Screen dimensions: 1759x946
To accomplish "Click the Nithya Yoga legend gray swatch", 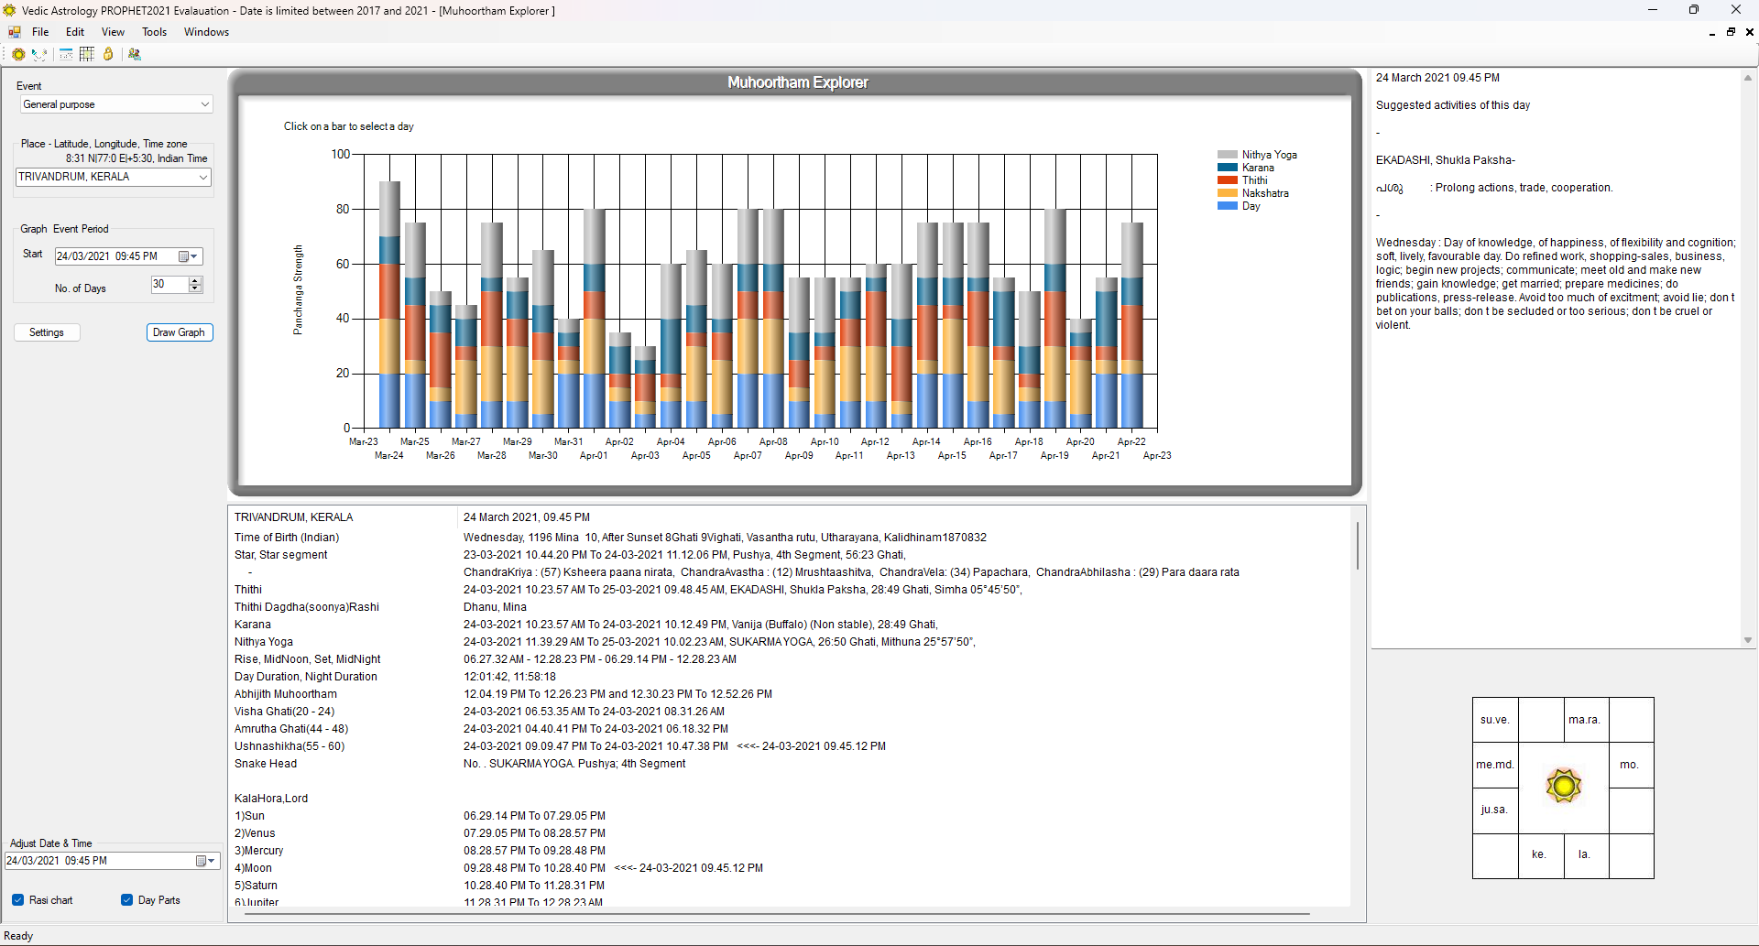I will tap(1228, 155).
